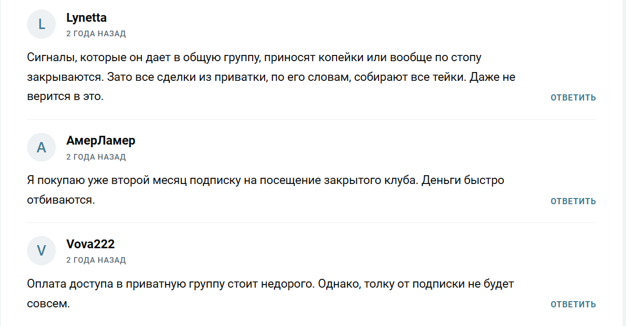Click the timestamp under Lynetta's name
626x326 pixels.
coord(96,34)
